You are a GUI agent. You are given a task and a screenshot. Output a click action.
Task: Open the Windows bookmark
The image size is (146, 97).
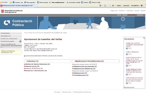pyautogui.click(x=85, y=2)
